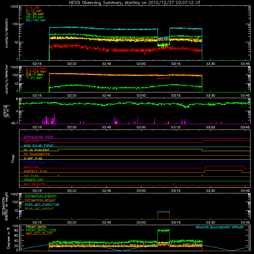Screen dimensions: 254x254
Task: Click the 02:30 tick label under top plot
Action: 72,64
